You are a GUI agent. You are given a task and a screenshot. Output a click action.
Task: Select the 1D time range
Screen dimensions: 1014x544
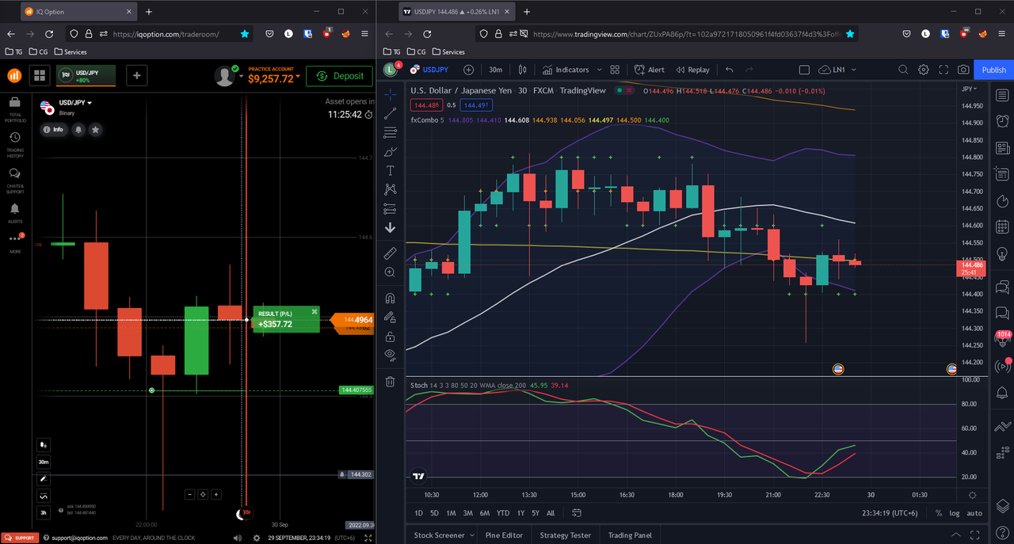pos(418,513)
